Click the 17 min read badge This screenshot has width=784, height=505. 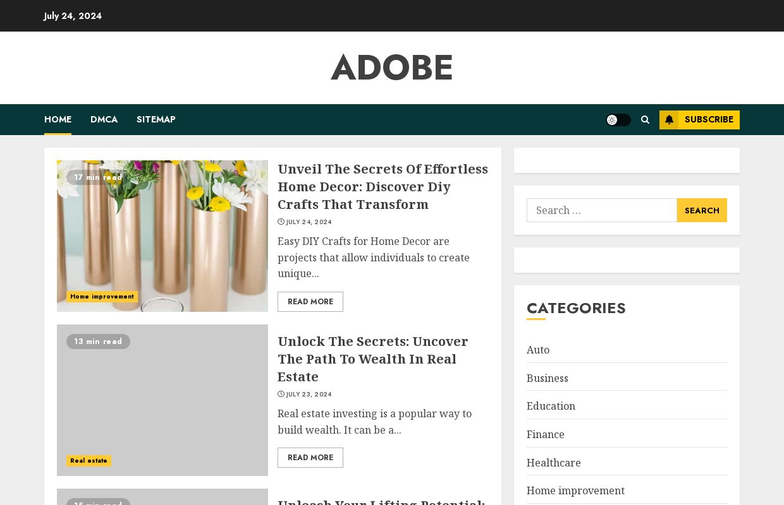[x=98, y=177]
